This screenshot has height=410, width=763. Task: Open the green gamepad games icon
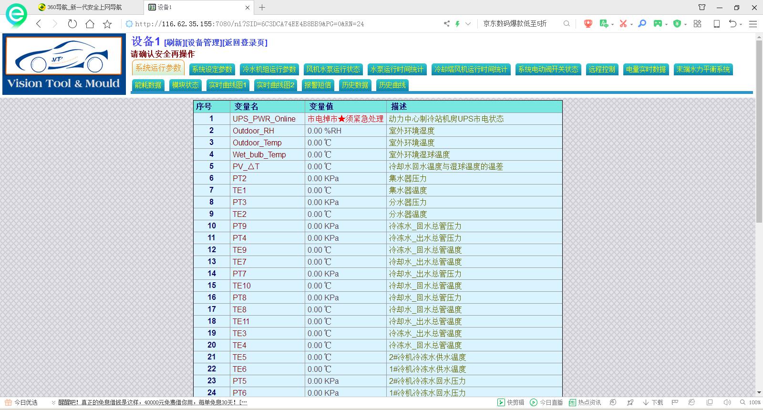[x=658, y=23]
